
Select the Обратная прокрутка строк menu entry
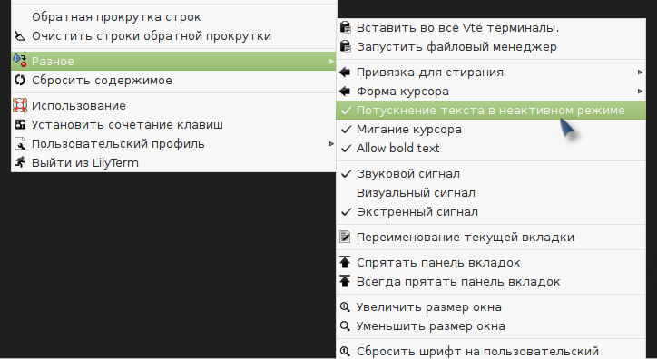point(173,16)
